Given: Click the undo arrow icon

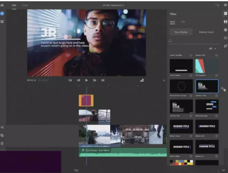Looking at the screenshot, I should coord(217,5).
